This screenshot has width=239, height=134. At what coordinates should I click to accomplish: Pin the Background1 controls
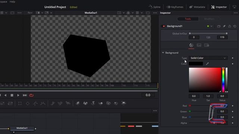[224, 26]
